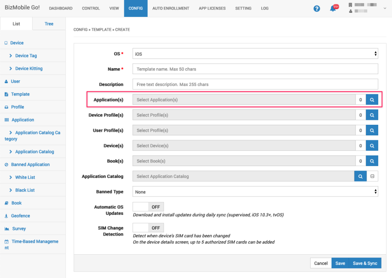
Task: Click the minus icon beside Application Catalog
Action: tap(372, 176)
